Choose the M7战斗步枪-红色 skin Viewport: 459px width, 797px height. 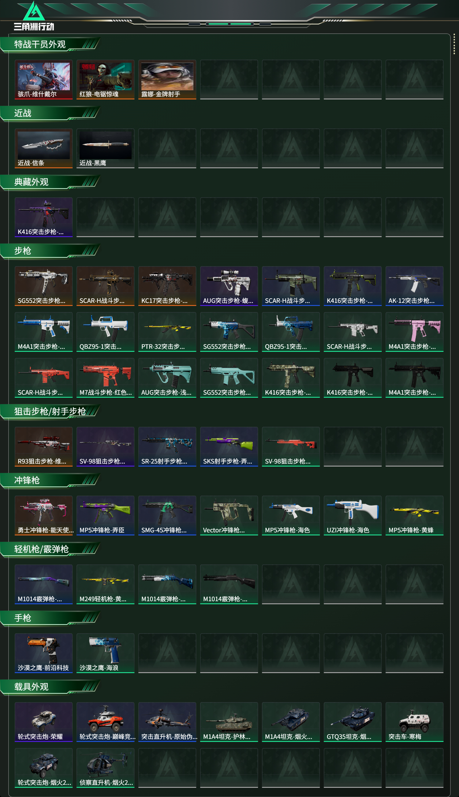pyautogui.click(x=105, y=378)
